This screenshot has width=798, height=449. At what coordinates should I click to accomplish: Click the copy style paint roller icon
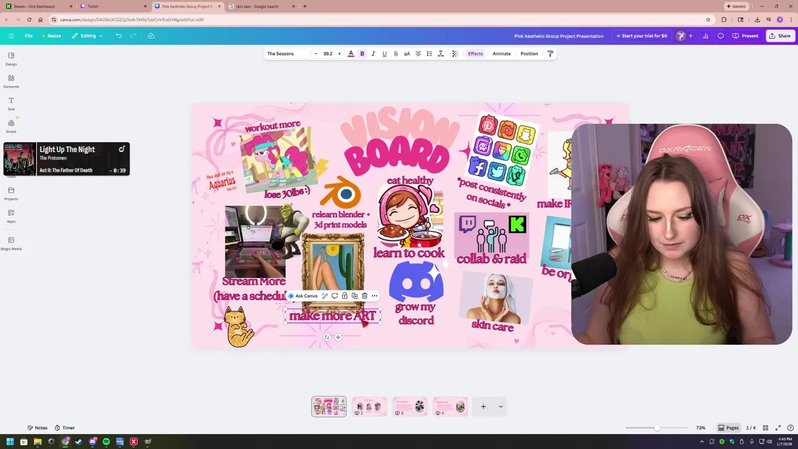[x=550, y=54]
